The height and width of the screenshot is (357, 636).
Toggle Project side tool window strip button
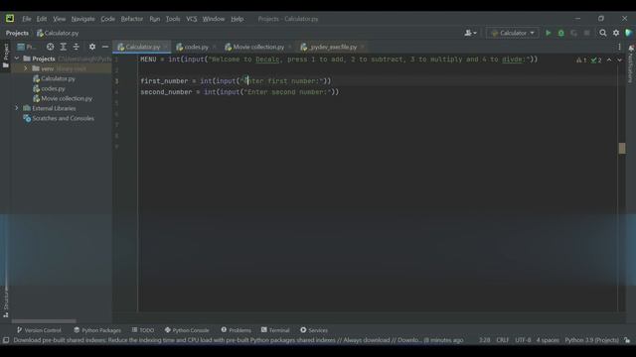pyautogui.click(x=6, y=56)
